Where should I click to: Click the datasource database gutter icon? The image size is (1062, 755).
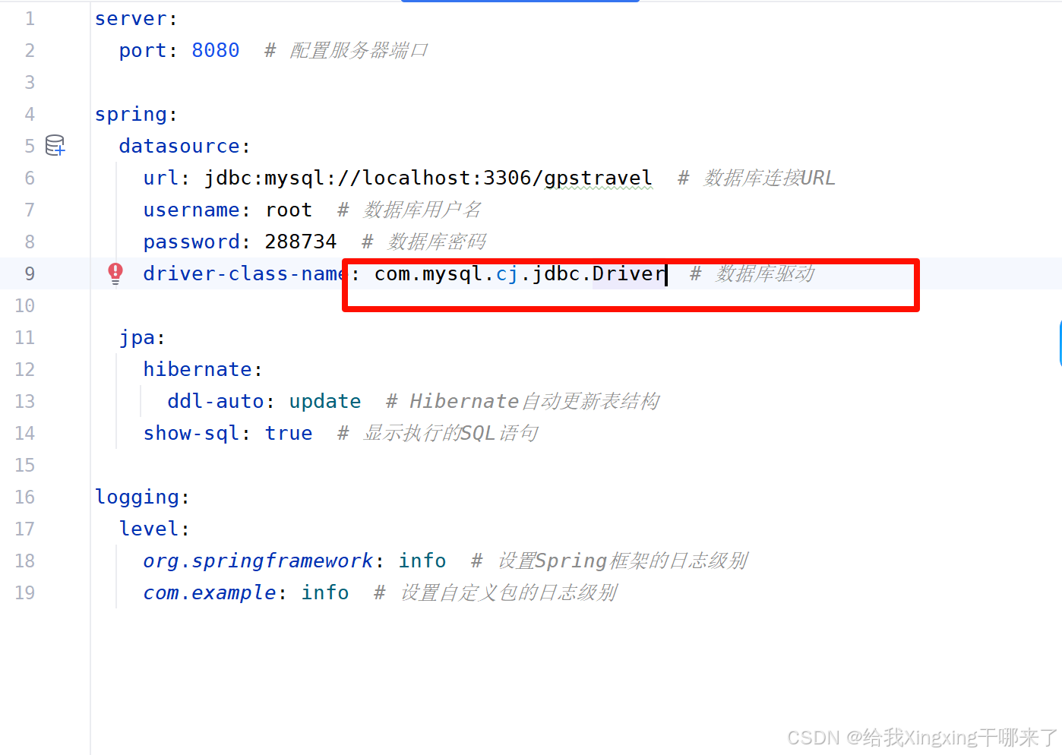55,145
